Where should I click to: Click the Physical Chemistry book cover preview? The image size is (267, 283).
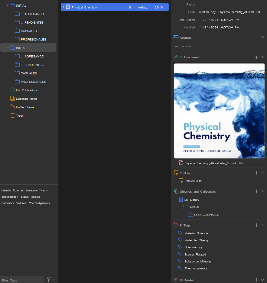point(219,111)
